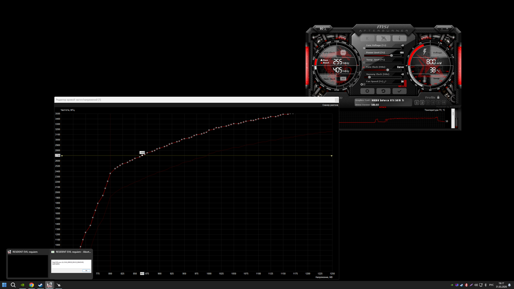
Task: Adjust the Memory Clock slider handle
Action: (x=369, y=77)
